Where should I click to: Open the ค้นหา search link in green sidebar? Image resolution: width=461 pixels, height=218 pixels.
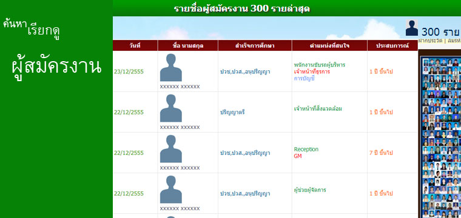tap(15, 24)
